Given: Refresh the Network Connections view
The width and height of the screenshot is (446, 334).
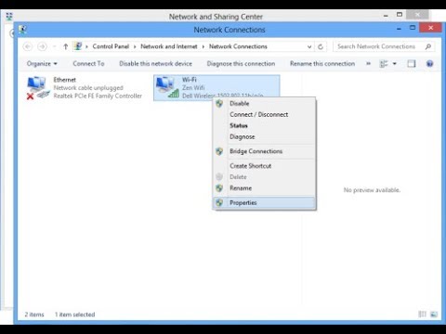Looking at the screenshot, I should 321,46.
